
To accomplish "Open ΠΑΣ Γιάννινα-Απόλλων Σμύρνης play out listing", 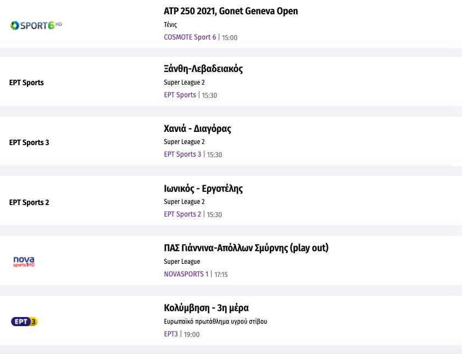I will pos(246,248).
